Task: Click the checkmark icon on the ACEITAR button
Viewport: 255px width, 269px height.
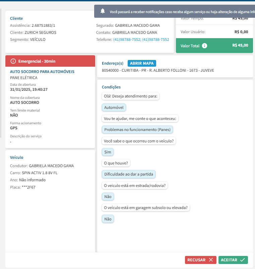Action: click(243, 260)
